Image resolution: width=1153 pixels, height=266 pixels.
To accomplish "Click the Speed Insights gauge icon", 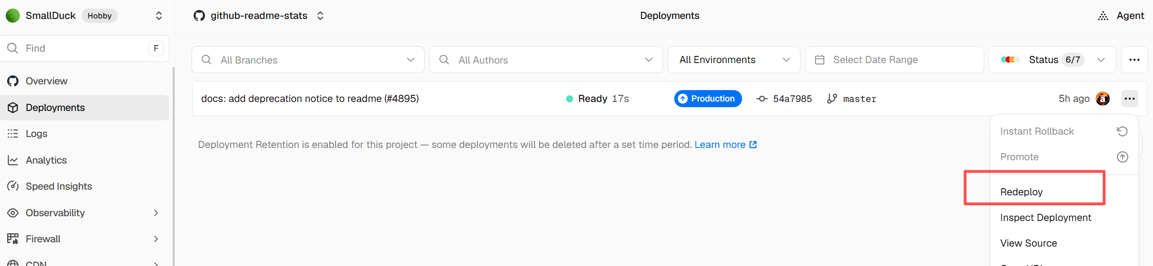I will (x=13, y=186).
